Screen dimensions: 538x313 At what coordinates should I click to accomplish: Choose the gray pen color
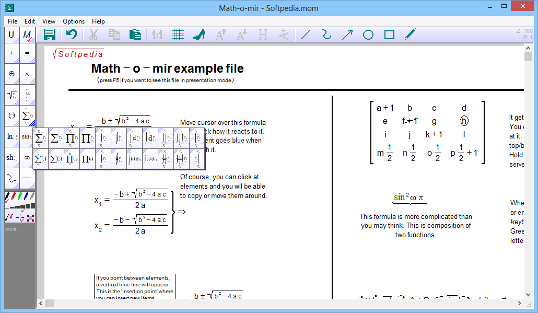pyautogui.click(x=32, y=196)
